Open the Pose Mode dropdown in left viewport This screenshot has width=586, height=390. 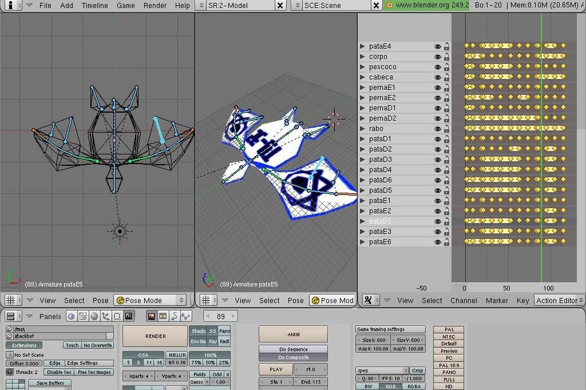(150, 300)
